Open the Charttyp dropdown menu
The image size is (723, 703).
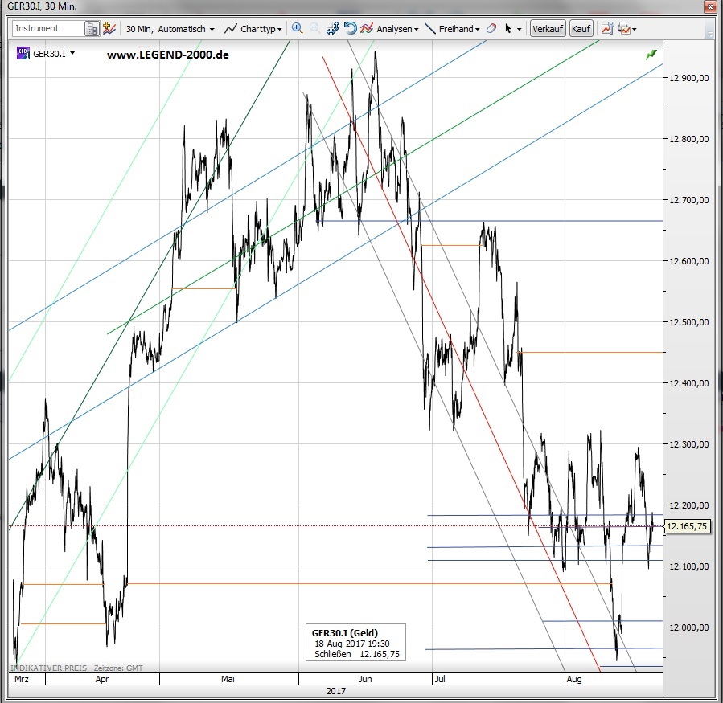coord(253,29)
